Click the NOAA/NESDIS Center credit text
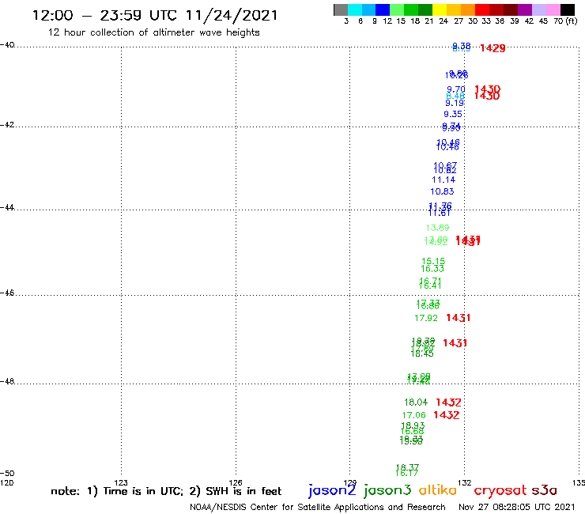This screenshot has width=585, height=514. pyautogui.click(x=318, y=508)
